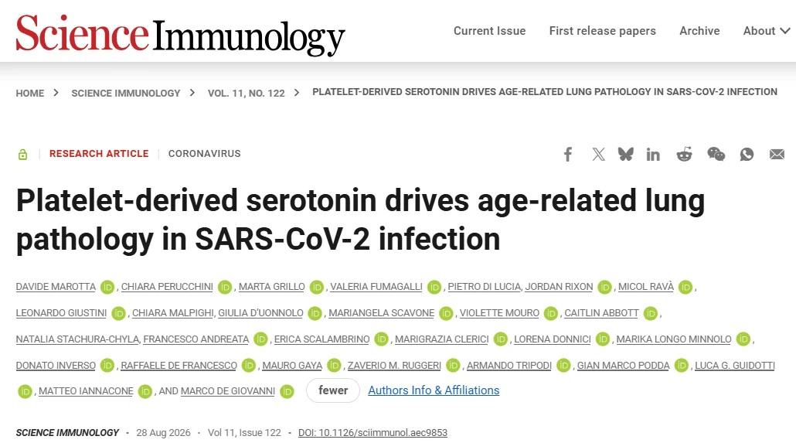Navigate to HOME breadcrumb
Image resolution: width=796 pixels, height=443 pixels.
pyautogui.click(x=30, y=94)
